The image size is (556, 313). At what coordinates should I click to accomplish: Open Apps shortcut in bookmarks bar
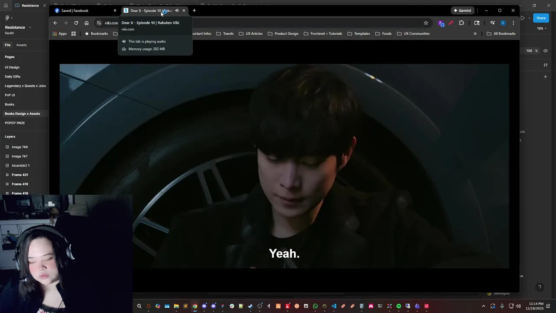[60, 33]
